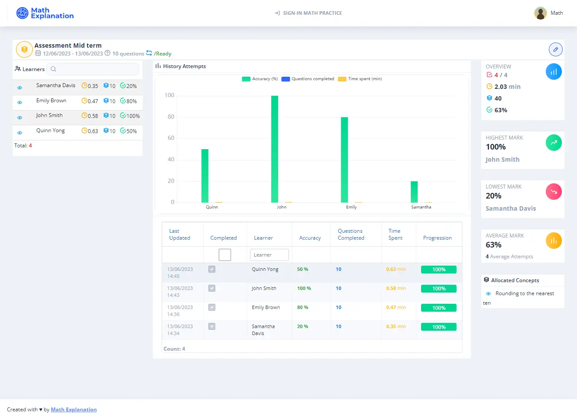Click the green Highest Mark trend icon
577x420 pixels.
coord(553,143)
